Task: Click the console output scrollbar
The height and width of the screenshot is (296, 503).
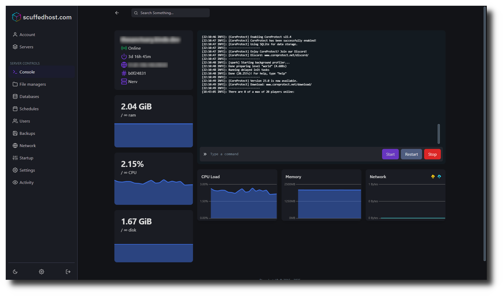Action: (x=439, y=134)
